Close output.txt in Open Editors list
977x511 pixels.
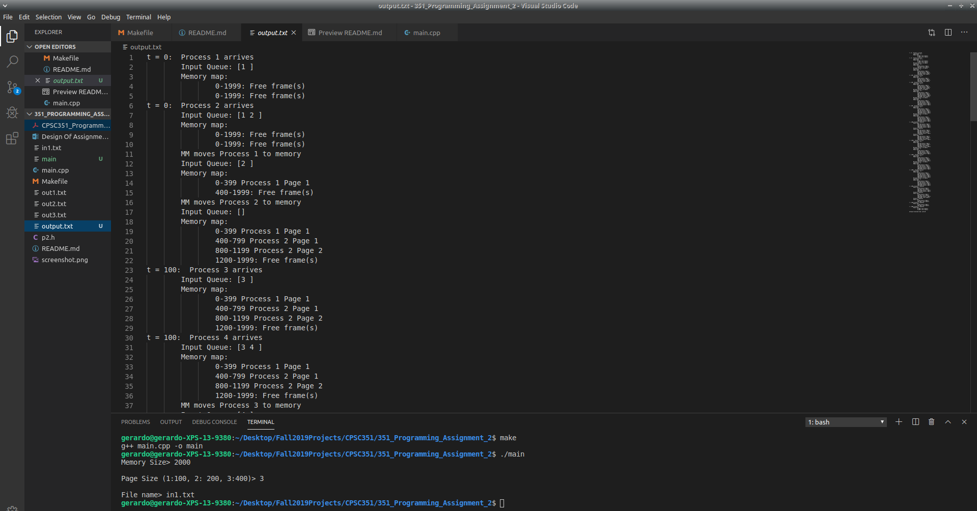click(x=38, y=80)
